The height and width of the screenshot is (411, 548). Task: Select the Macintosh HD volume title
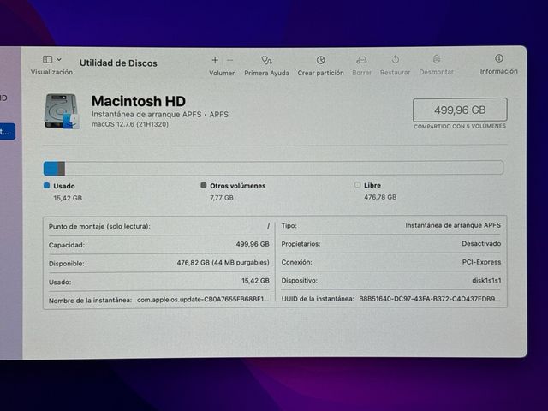tap(139, 101)
